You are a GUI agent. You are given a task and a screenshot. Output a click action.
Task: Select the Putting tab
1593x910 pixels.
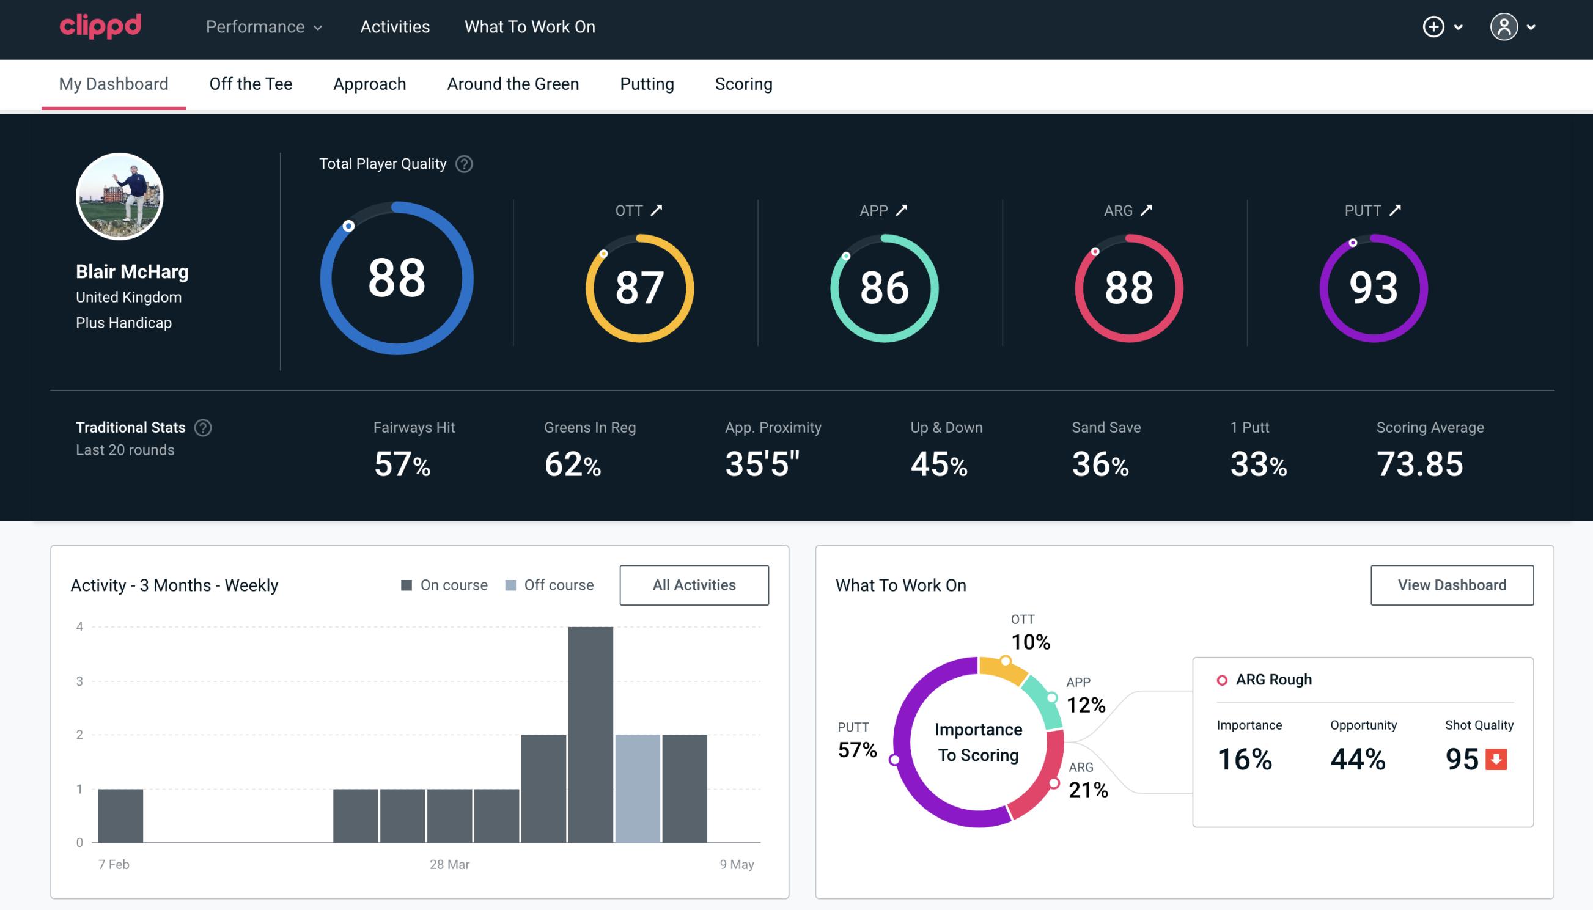tap(647, 83)
